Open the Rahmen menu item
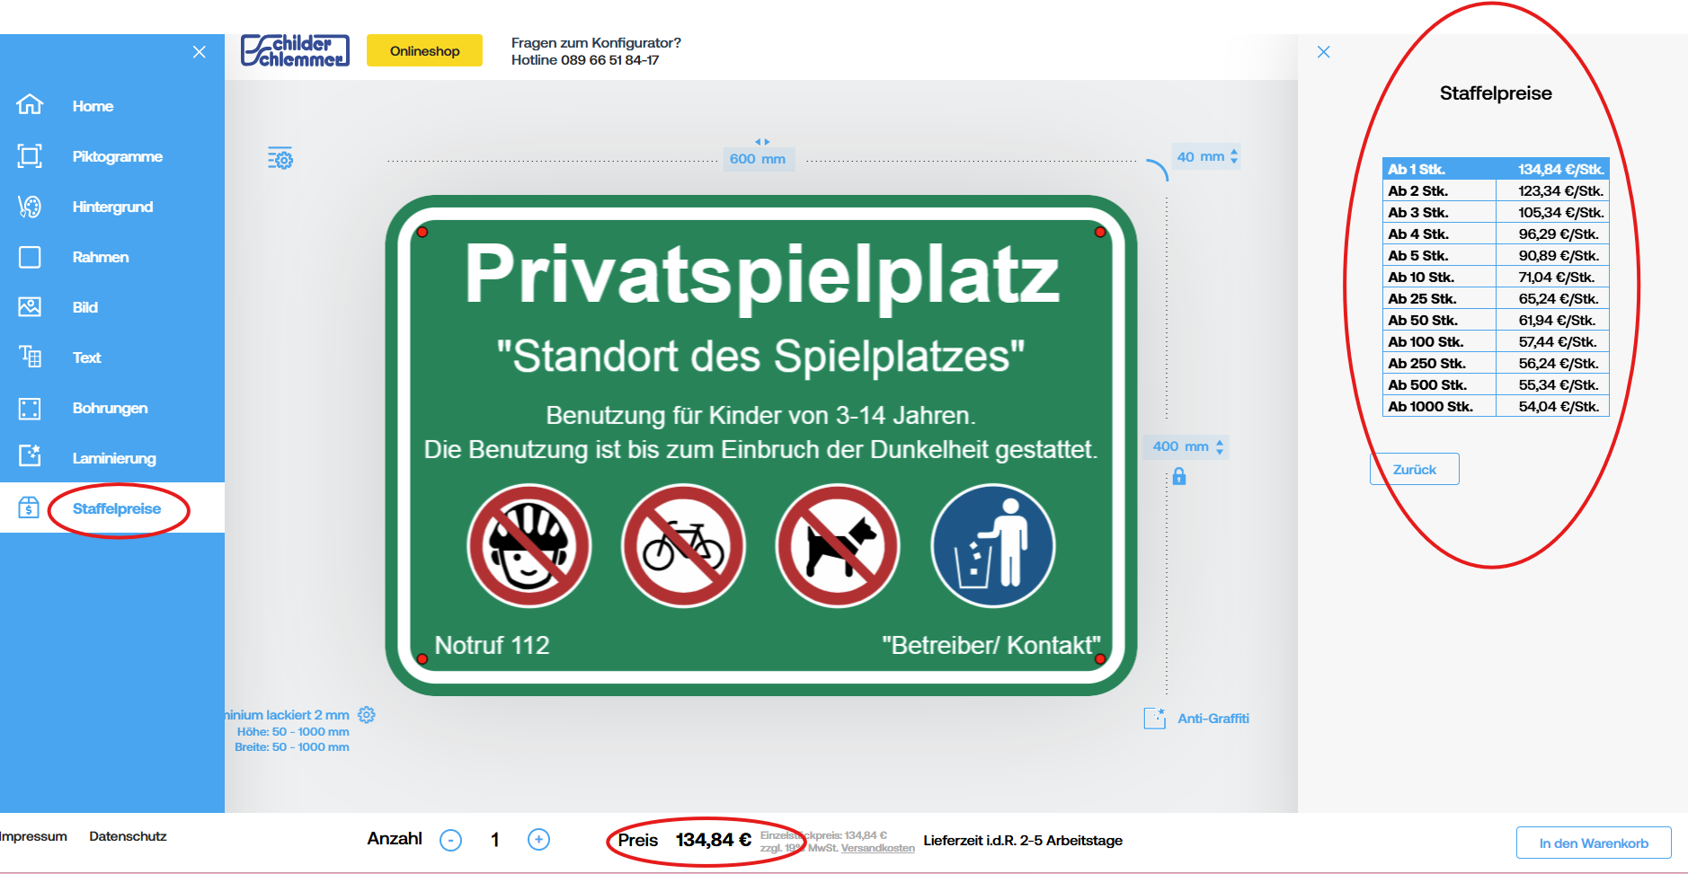1688x874 pixels. 101,257
